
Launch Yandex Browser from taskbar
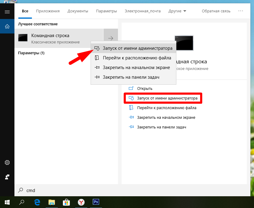[x=81, y=202]
